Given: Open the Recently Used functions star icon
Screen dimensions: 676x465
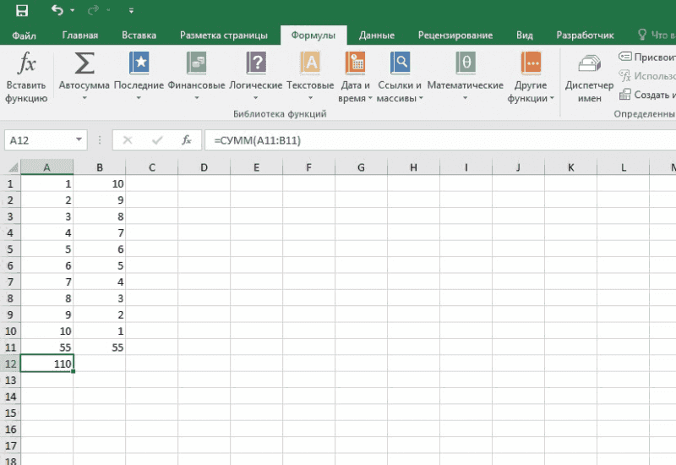Looking at the screenshot, I should (x=139, y=64).
